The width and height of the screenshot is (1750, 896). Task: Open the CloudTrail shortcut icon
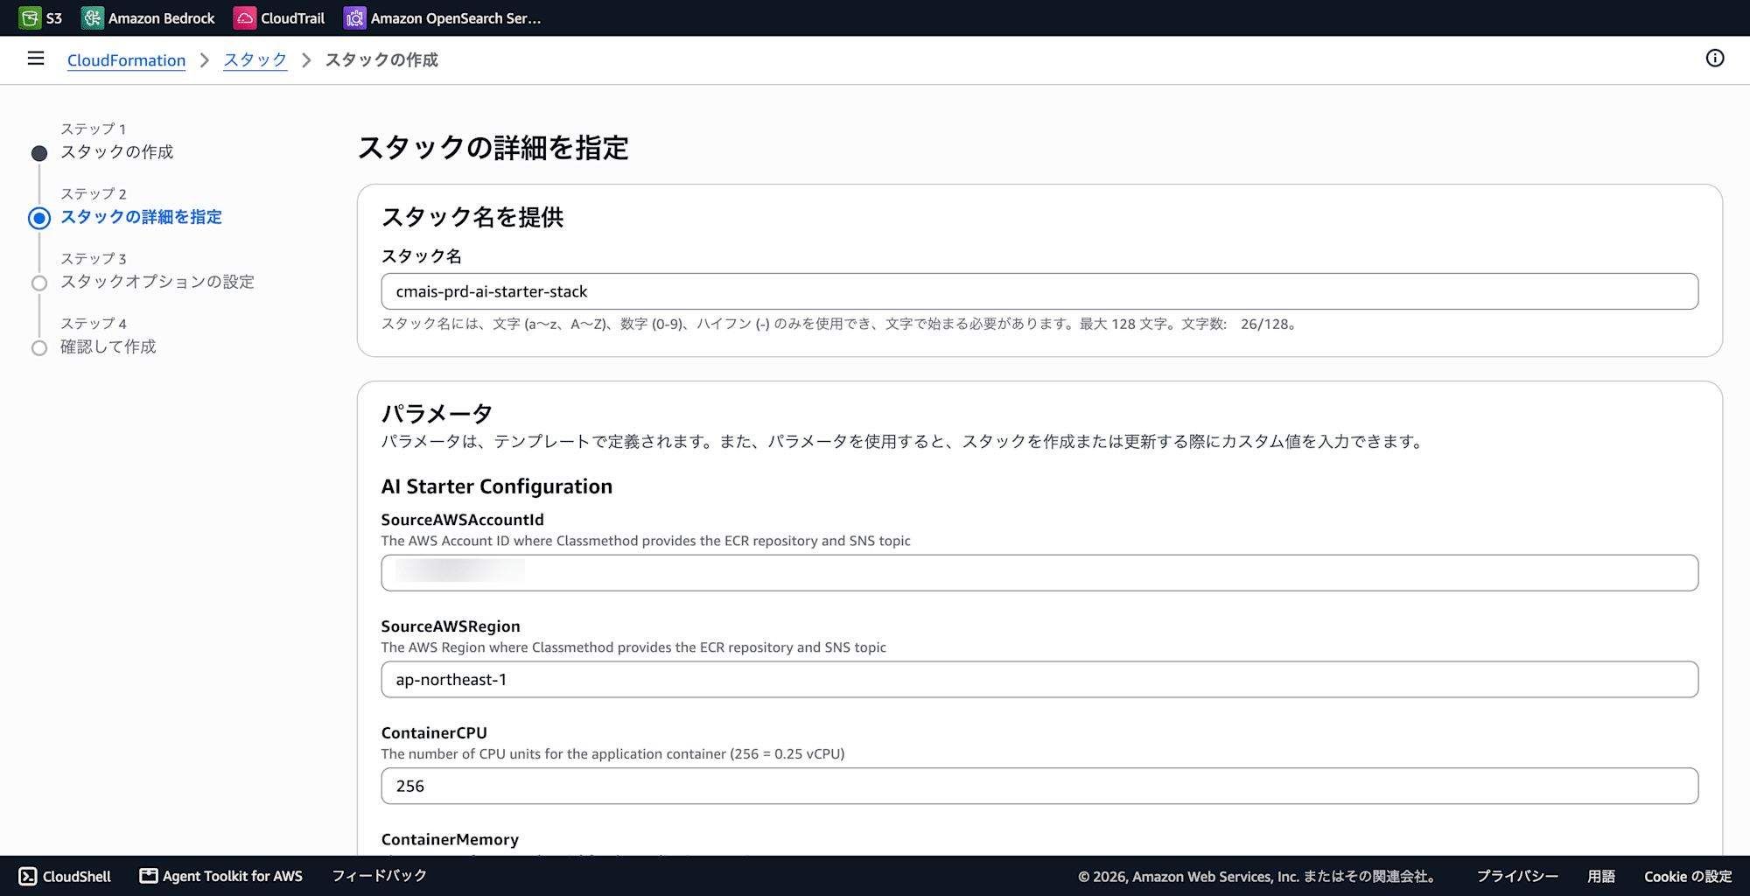[x=245, y=17]
